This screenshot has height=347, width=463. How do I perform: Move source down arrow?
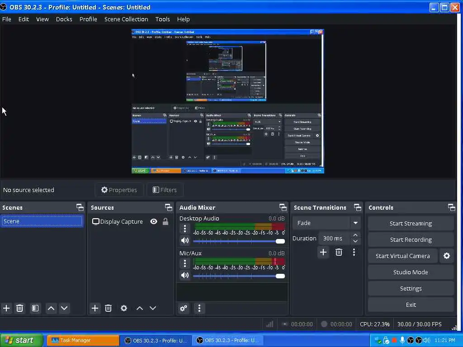(153, 308)
